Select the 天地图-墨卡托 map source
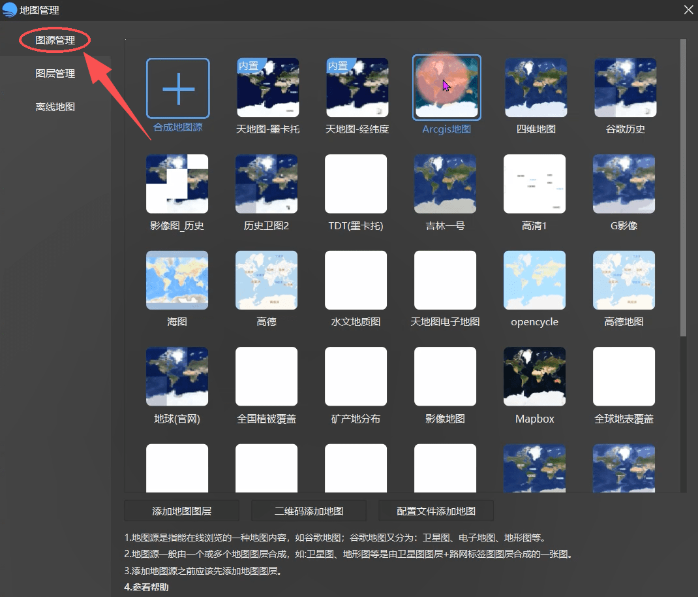The height and width of the screenshot is (597, 698). [267, 88]
